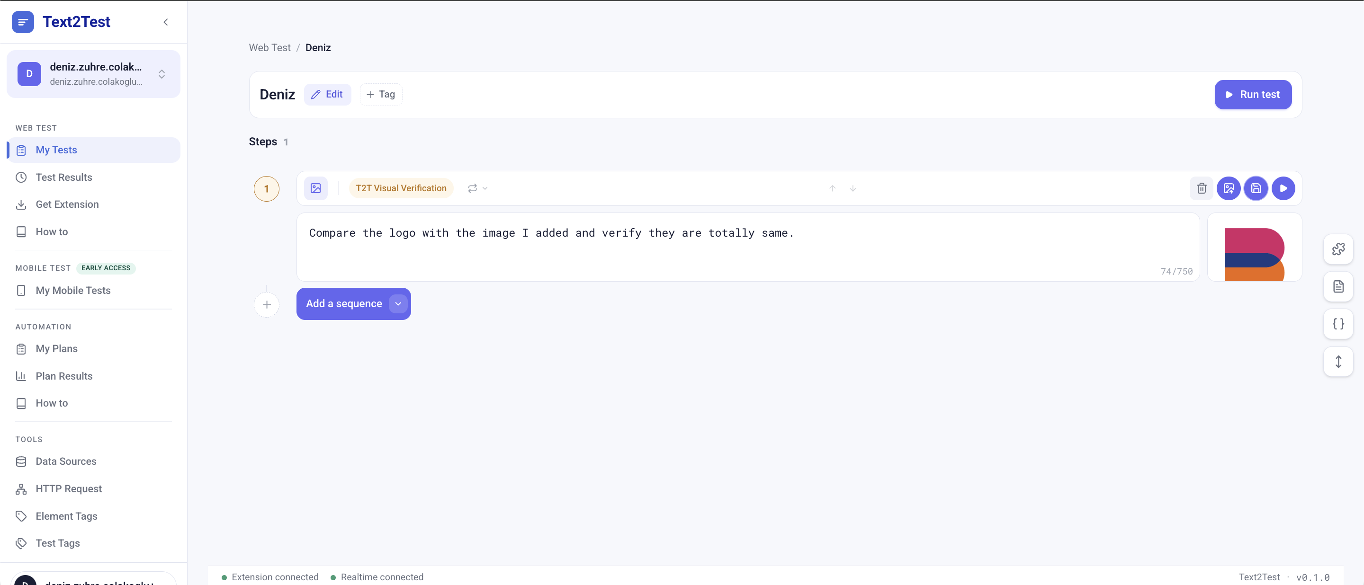Open the attached logo image thumbnail

[x=1255, y=248]
